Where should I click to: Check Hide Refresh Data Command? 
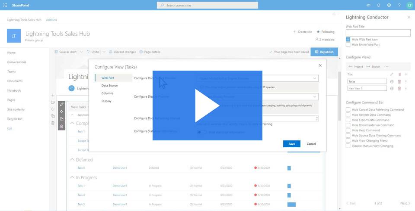348,115
